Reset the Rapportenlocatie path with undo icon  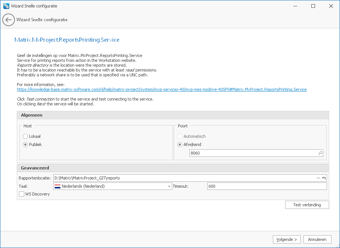click(324, 178)
